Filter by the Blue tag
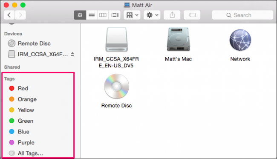 (23, 132)
